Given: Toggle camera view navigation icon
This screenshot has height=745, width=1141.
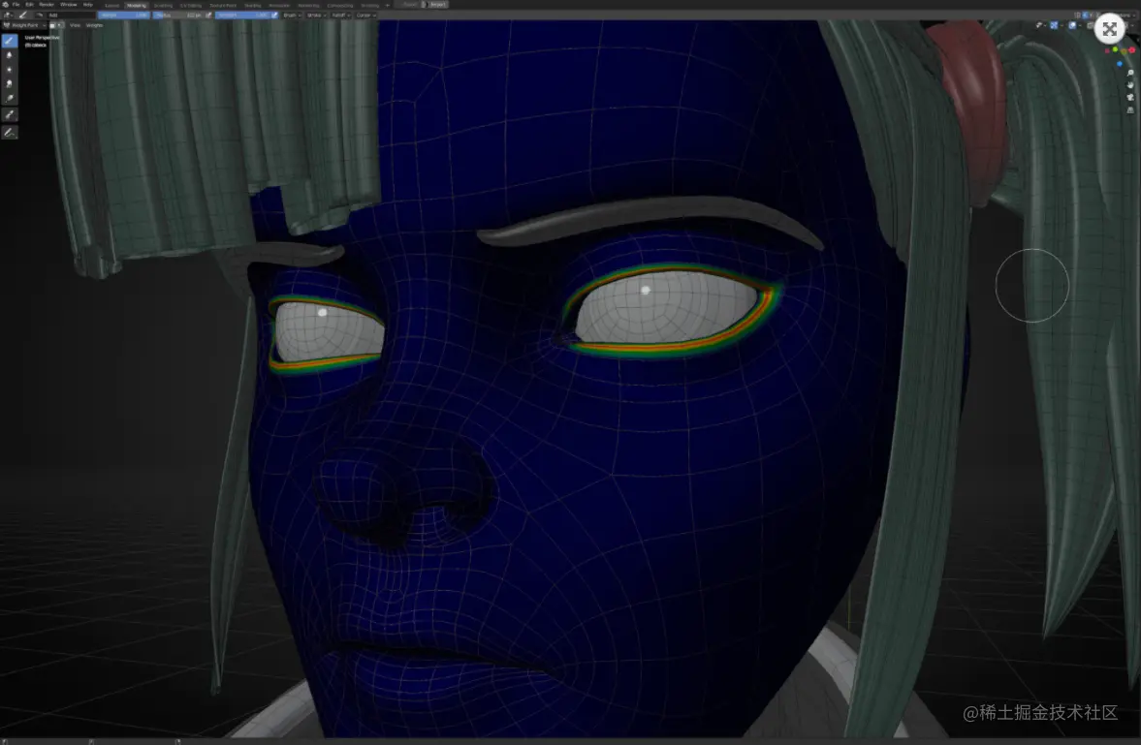Looking at the screenshot, I should [1130, 98].
